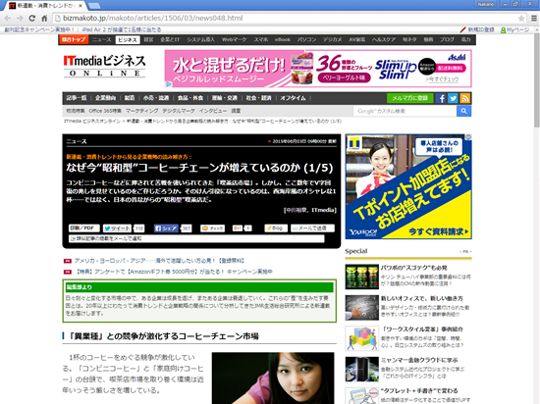Open the ニュース menu item
The width and height of the screenshot is (540, 404).
click(x=101, y=40)
